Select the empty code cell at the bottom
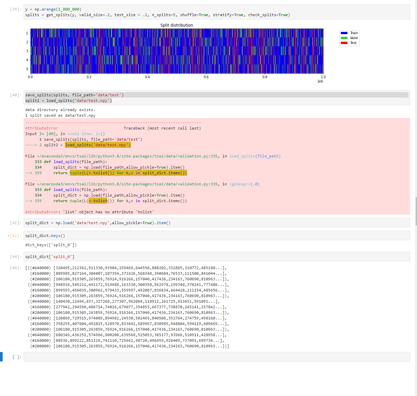The width and height of the screenshot is (417, 396). (131, 357)
